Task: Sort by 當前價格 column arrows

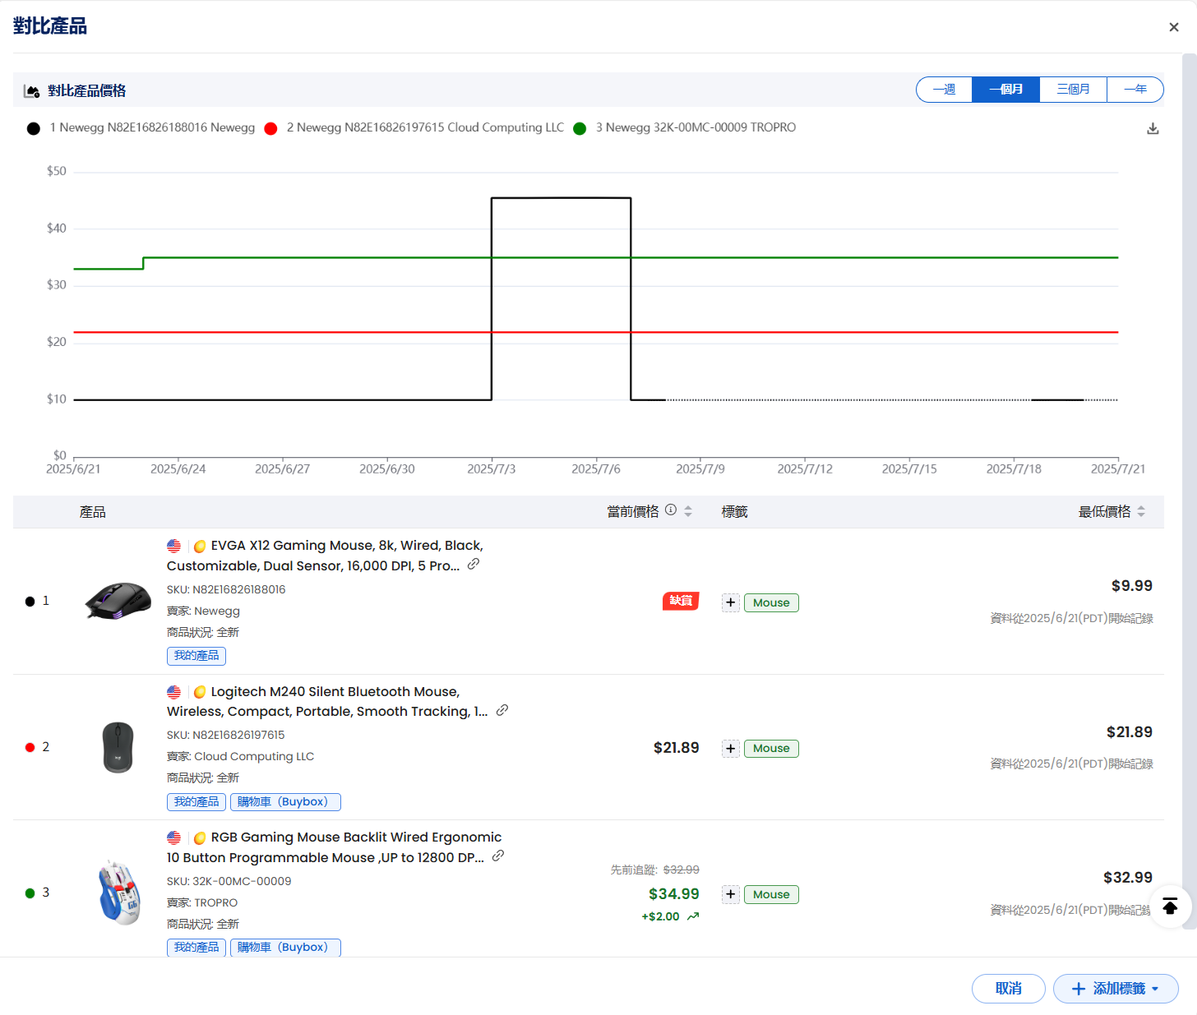Action: click(688, 511)
